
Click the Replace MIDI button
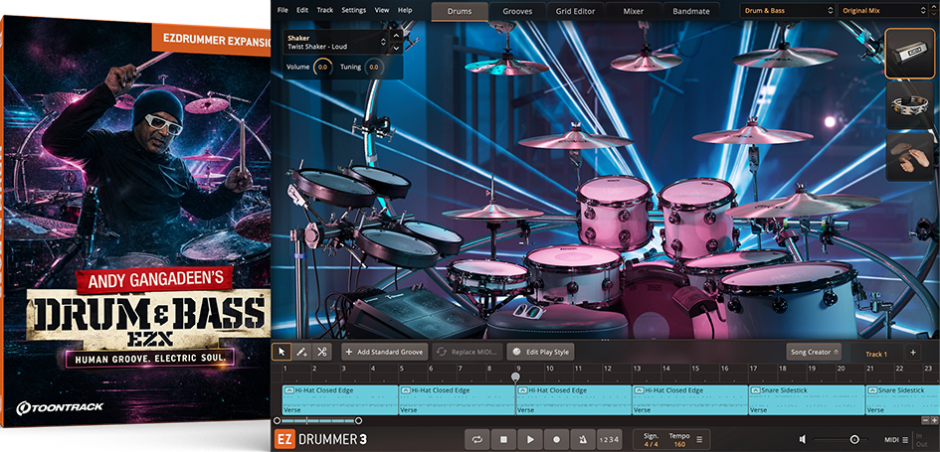coord(467,352)
